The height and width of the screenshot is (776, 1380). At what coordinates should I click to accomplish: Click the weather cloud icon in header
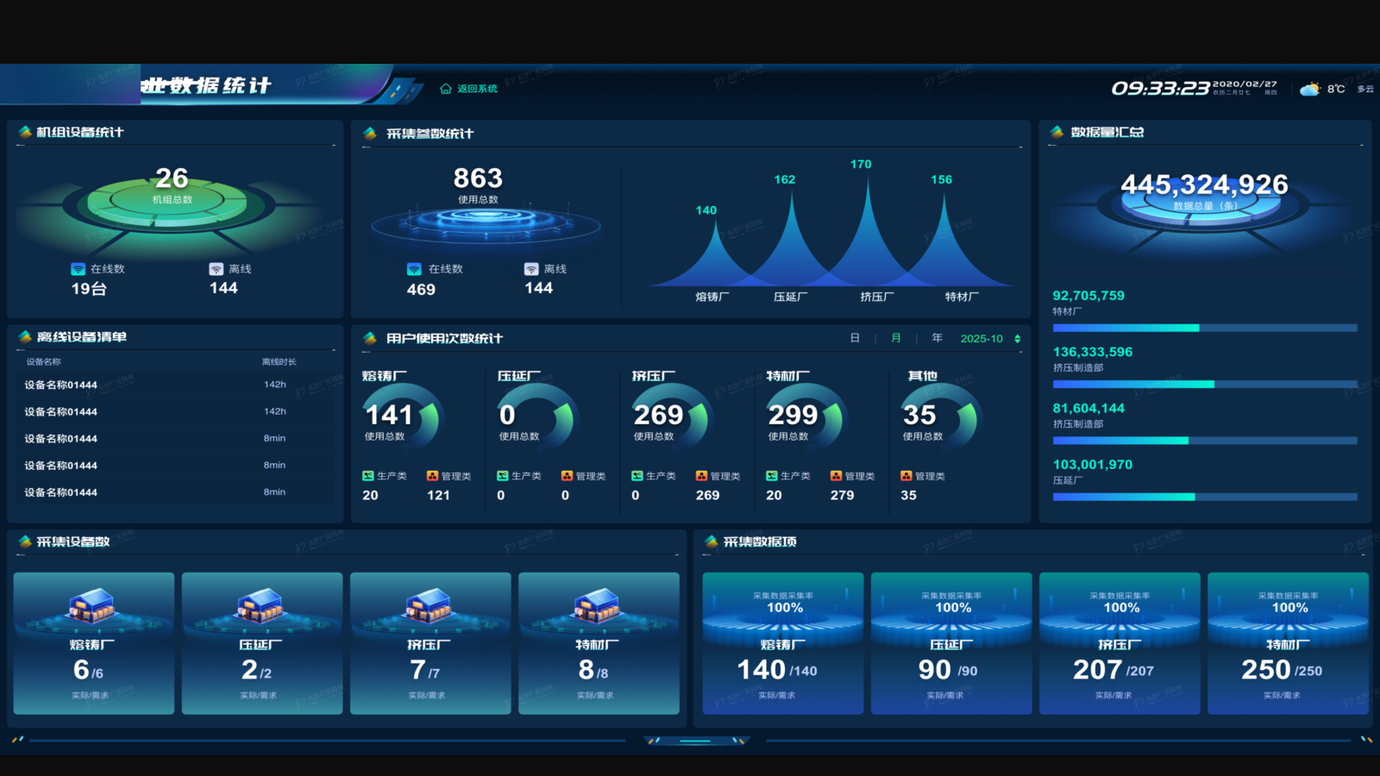[1309, 89]
